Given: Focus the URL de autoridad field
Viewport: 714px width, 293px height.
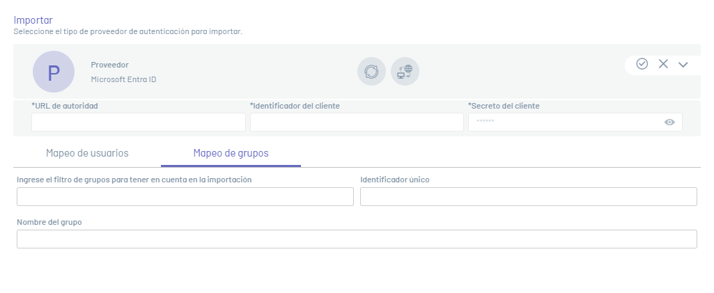Looking at the screenshot, I should (138, 122).
